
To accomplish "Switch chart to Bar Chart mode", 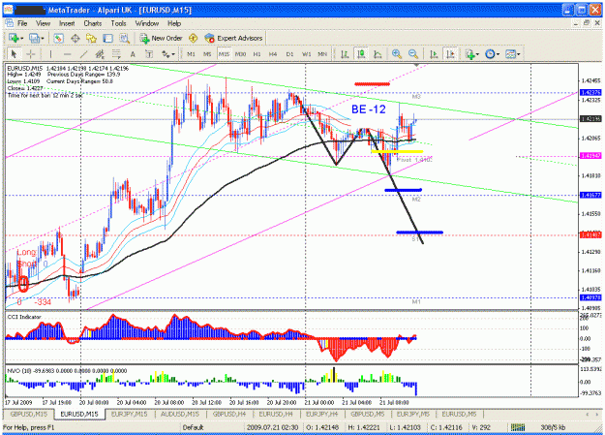I will coord(345,54).
